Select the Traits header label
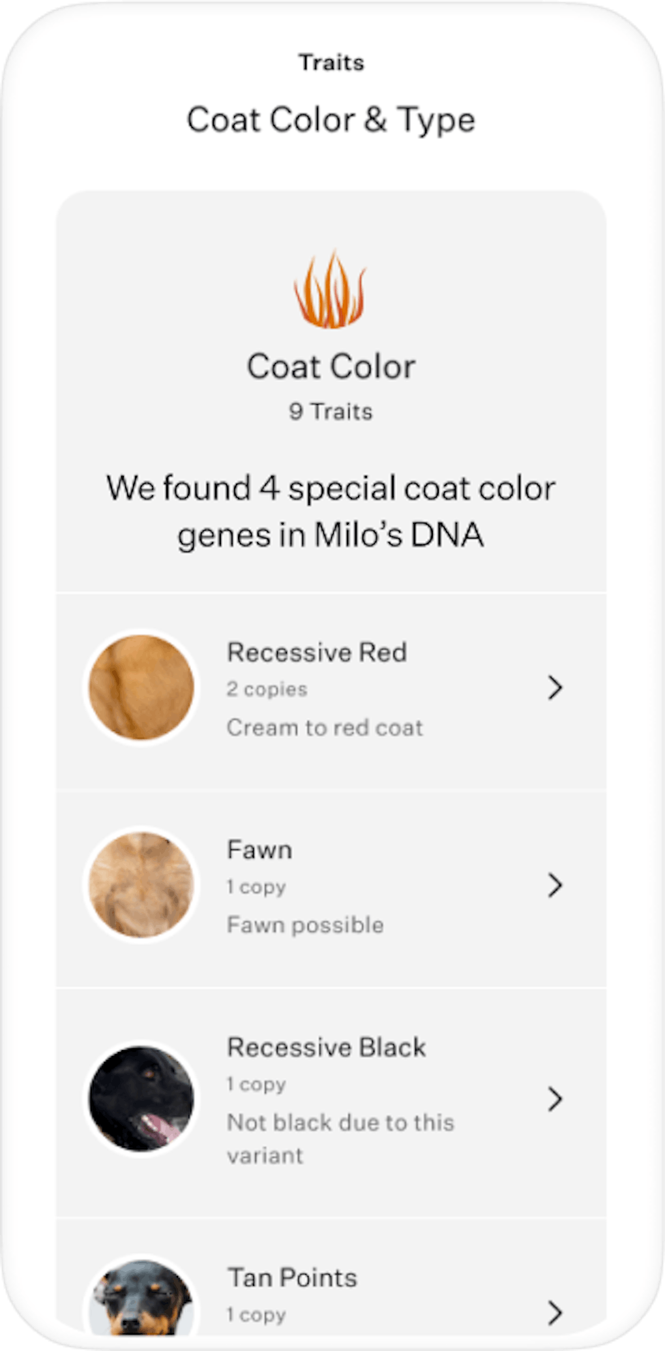Viewport: 665px width, 1351px height. click(x=331, y=62)
